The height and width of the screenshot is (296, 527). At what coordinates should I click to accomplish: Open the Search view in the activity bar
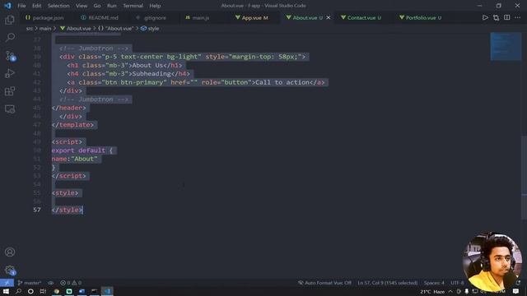(x=10, y=37)
